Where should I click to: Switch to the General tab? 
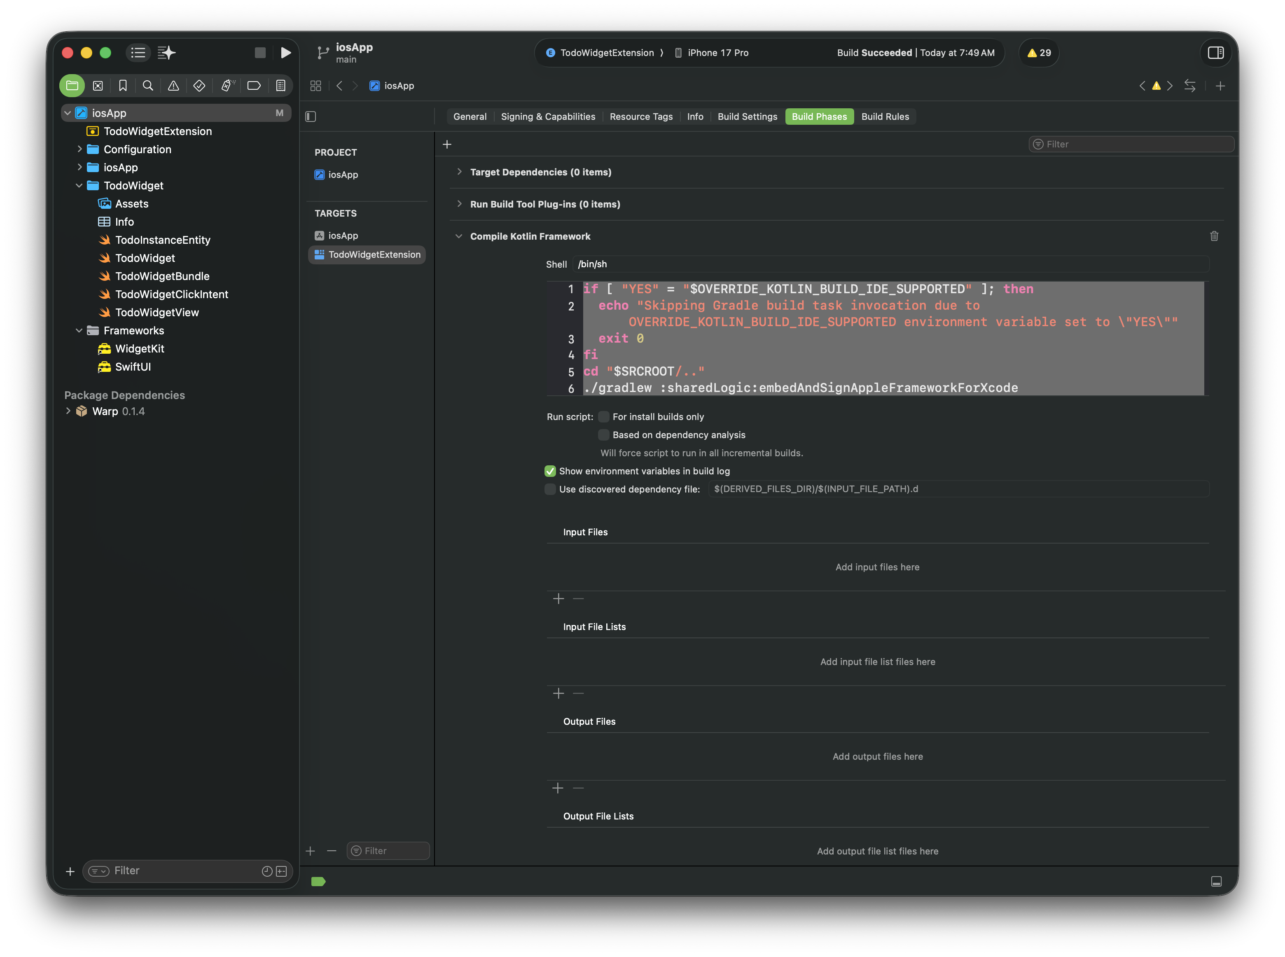(470, 117)
